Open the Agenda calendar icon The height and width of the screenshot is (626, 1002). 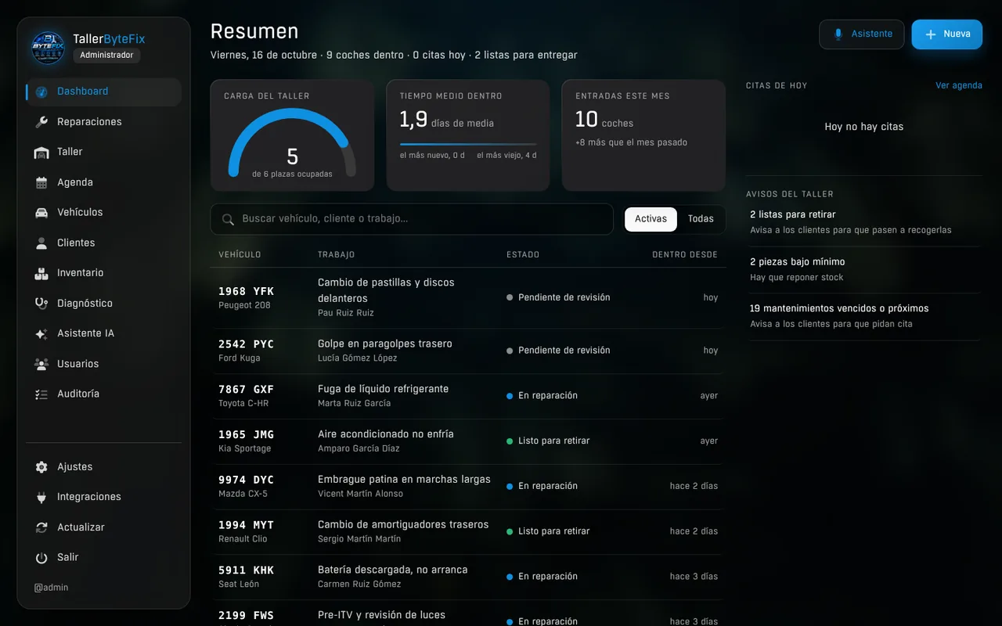41,182
